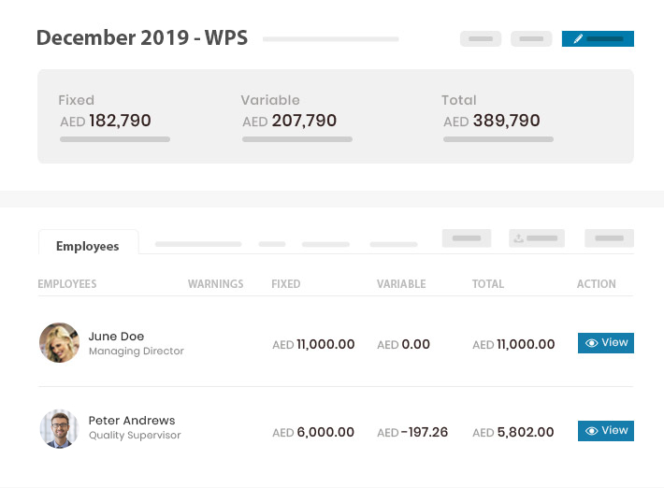664x488 pixels.
Task: Sort by the TOTAL column header
Action: click(x=488, y=283)
